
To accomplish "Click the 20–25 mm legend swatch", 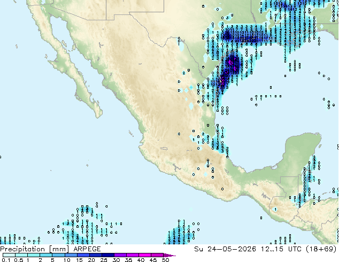I will [96, 255].
